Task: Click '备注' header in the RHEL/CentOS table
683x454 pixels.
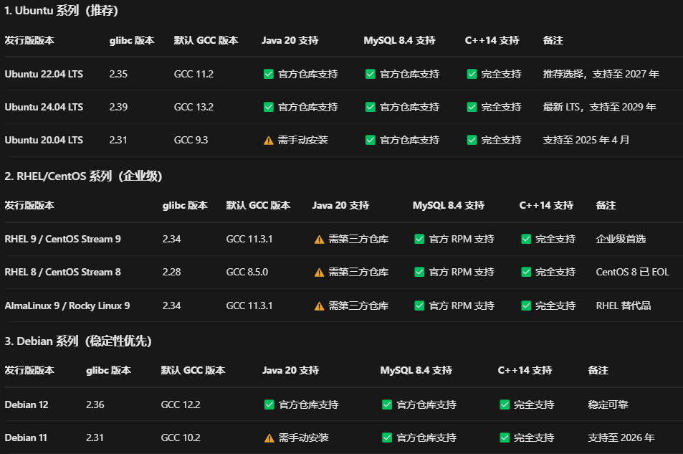Action: click(x=606, y=205)
